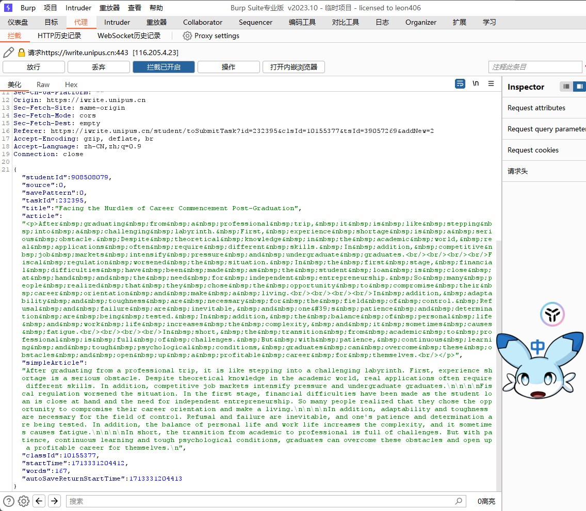
Task: Click the lock icon next to request URL
Action: click(x=22, y=53)
